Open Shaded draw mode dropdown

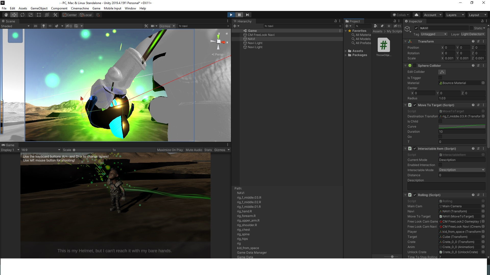(x=15, y=26)
